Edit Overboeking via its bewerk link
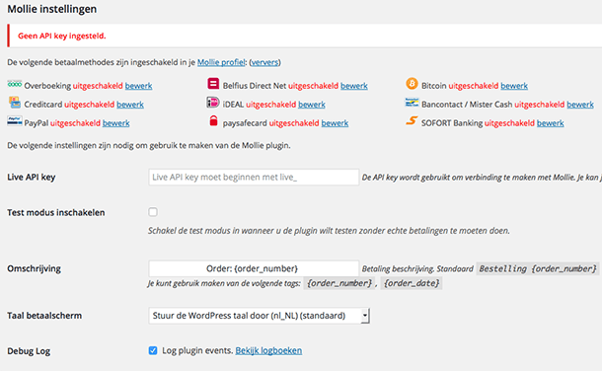This screenshot has width=602, height=371. tap(138, 86)
